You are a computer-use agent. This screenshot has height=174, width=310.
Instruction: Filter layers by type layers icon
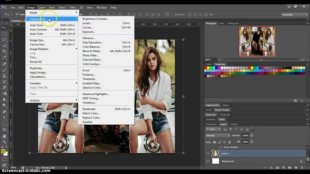click(236, 129)
